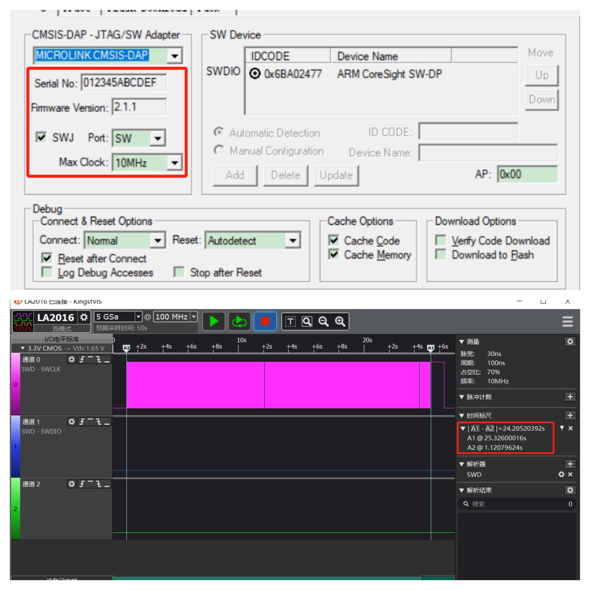Image resolution: width=590 pixels, height=590 pixels.
Task: Click the Add device button
Action: click(x=235, y=175)
